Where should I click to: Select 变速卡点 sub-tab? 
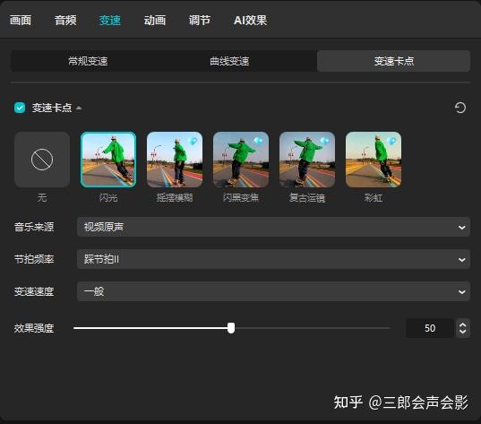click(393, 61)
